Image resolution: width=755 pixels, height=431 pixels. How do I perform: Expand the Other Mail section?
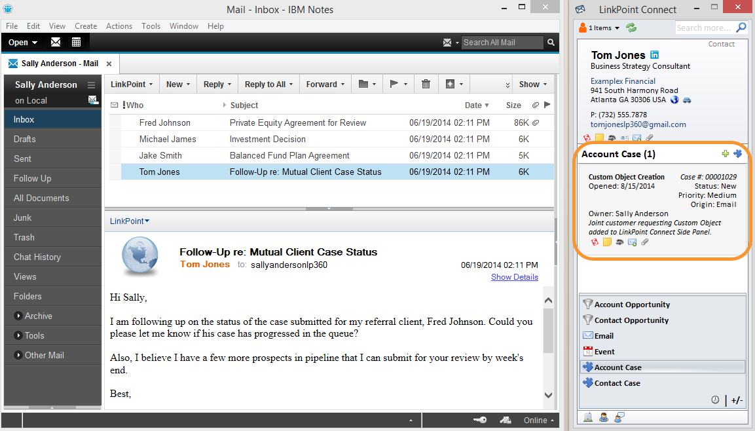tap(18, 356)
